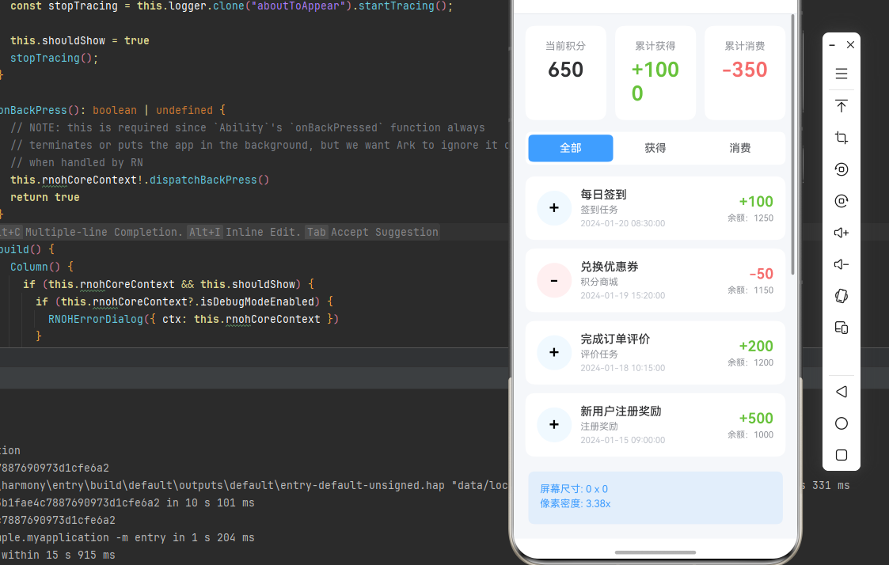This screenshot has height=565, width=889.
Task: Click 余额: 1200 text
Action: coord(750,362)
